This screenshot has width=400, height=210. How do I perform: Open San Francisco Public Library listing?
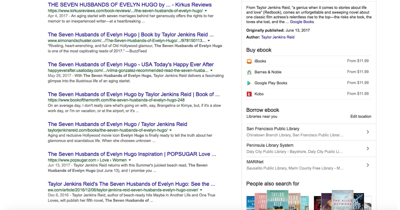coord(309,132)
